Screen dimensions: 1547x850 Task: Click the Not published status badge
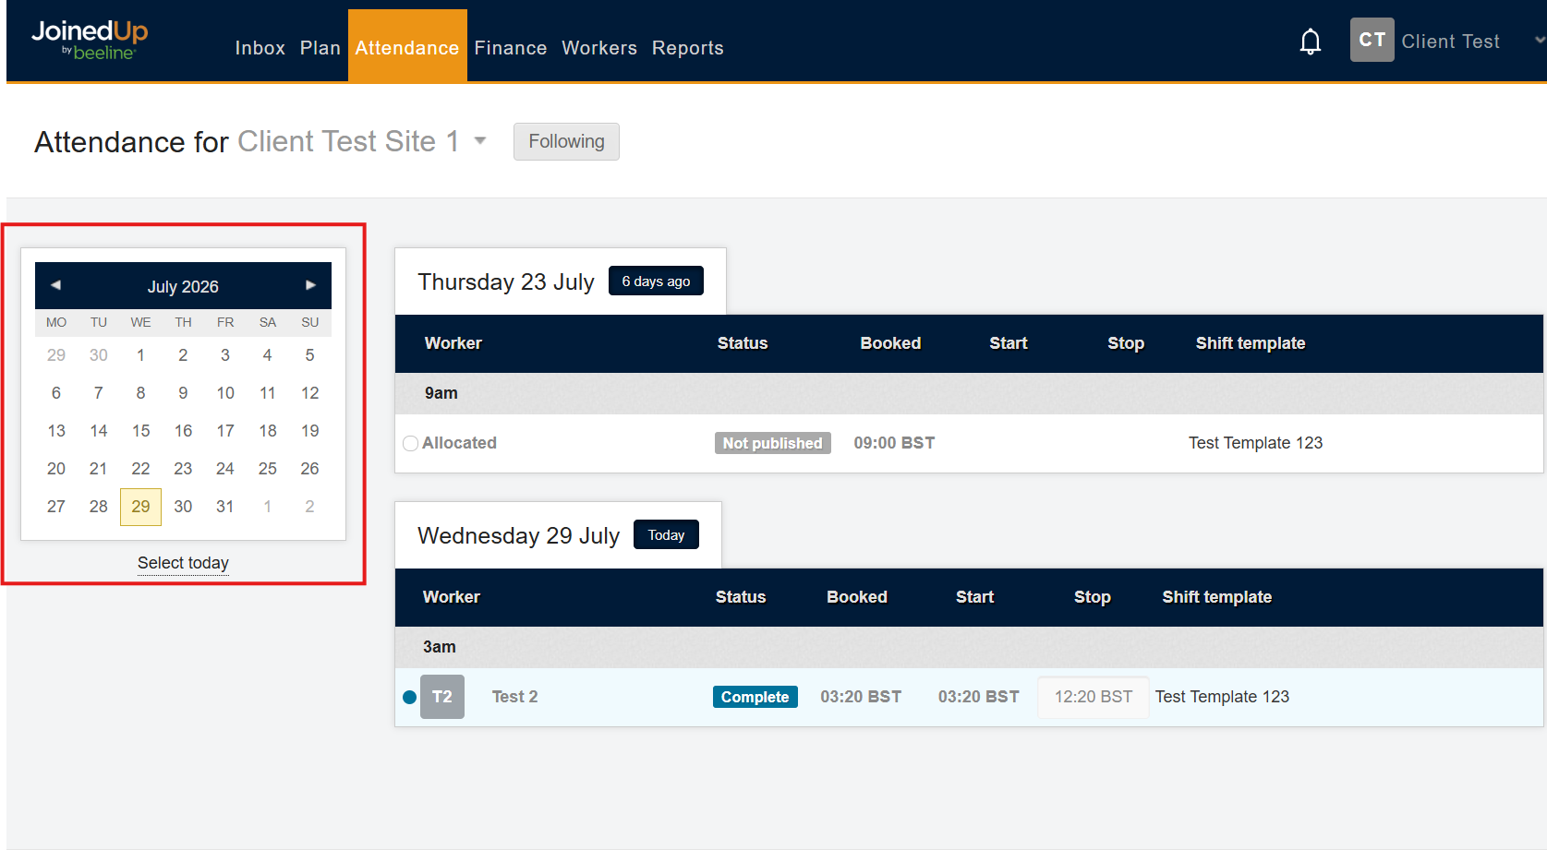pyautogui.click(x=773, y=443)
